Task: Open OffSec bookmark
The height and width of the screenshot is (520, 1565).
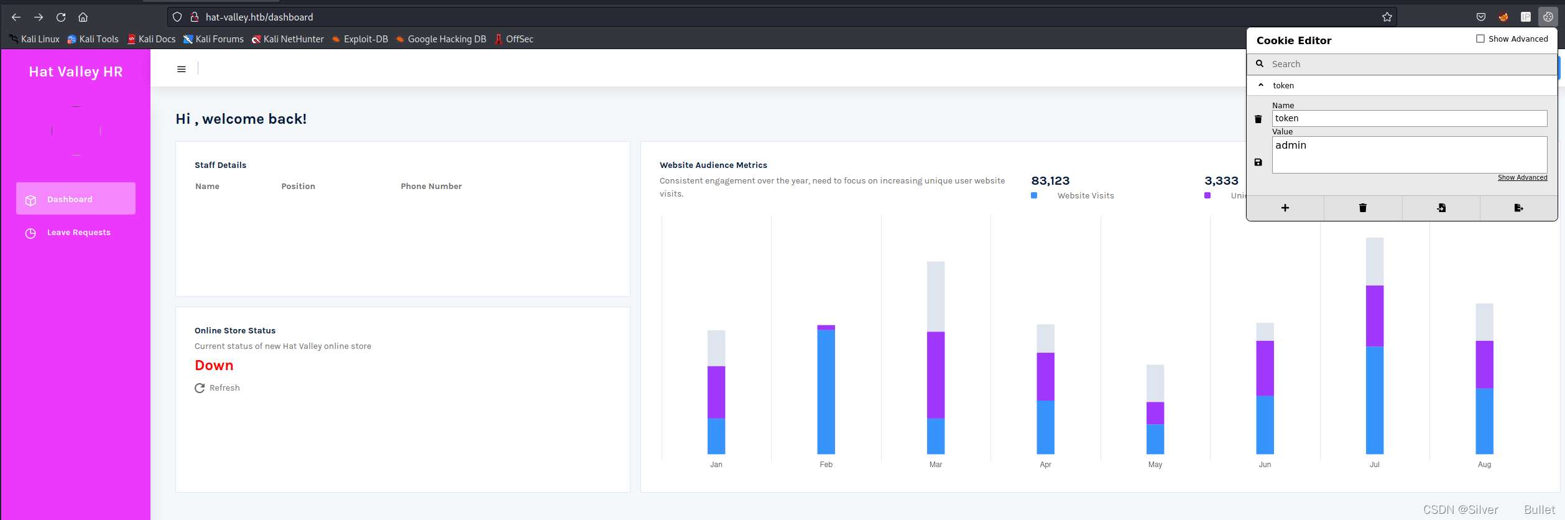Action: 514,39
